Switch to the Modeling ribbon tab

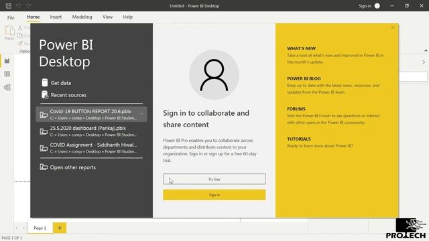click(x=82, y=17)
